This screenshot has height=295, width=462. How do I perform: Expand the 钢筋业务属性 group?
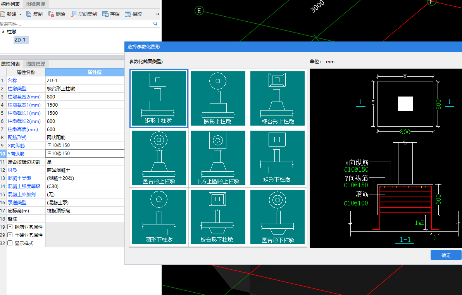tap(10, 227)
